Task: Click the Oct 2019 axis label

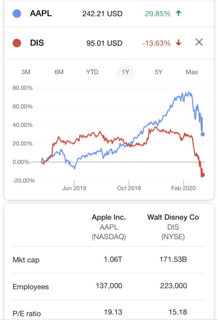Action: pos(129,188)
